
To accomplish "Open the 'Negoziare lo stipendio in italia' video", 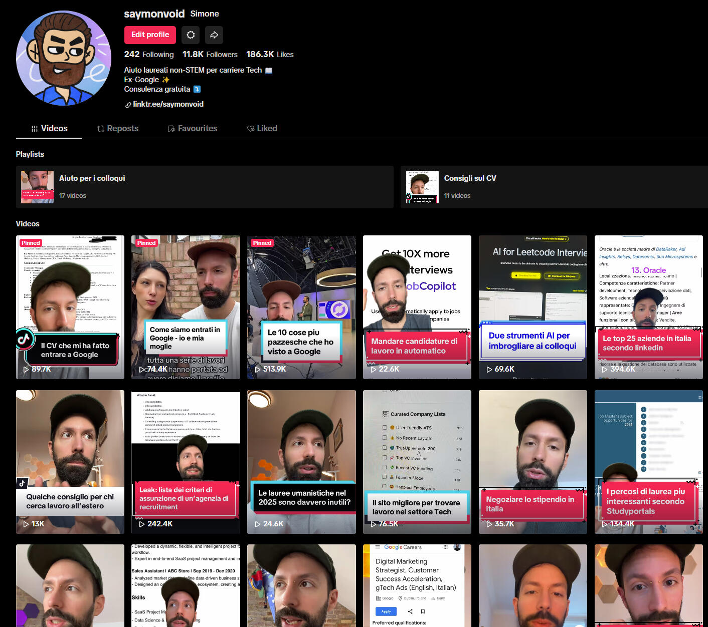I will click(533, 462).
